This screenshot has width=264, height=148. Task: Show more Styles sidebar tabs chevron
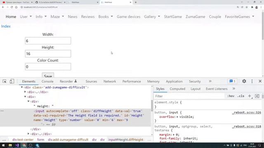click(234, 89)
